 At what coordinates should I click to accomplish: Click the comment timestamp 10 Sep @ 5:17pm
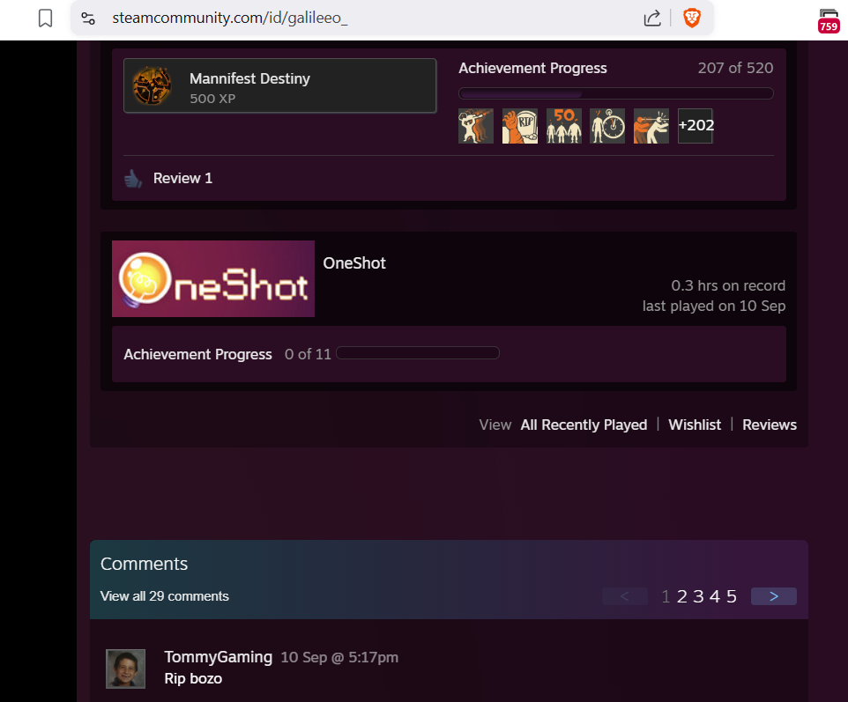point(339,658)
